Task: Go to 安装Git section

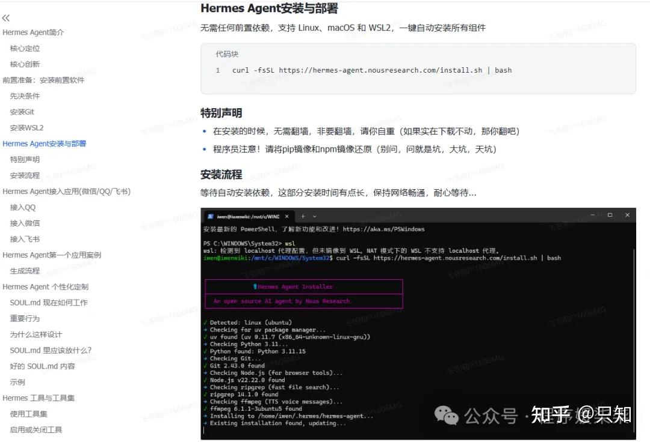Action: point(22,112)
